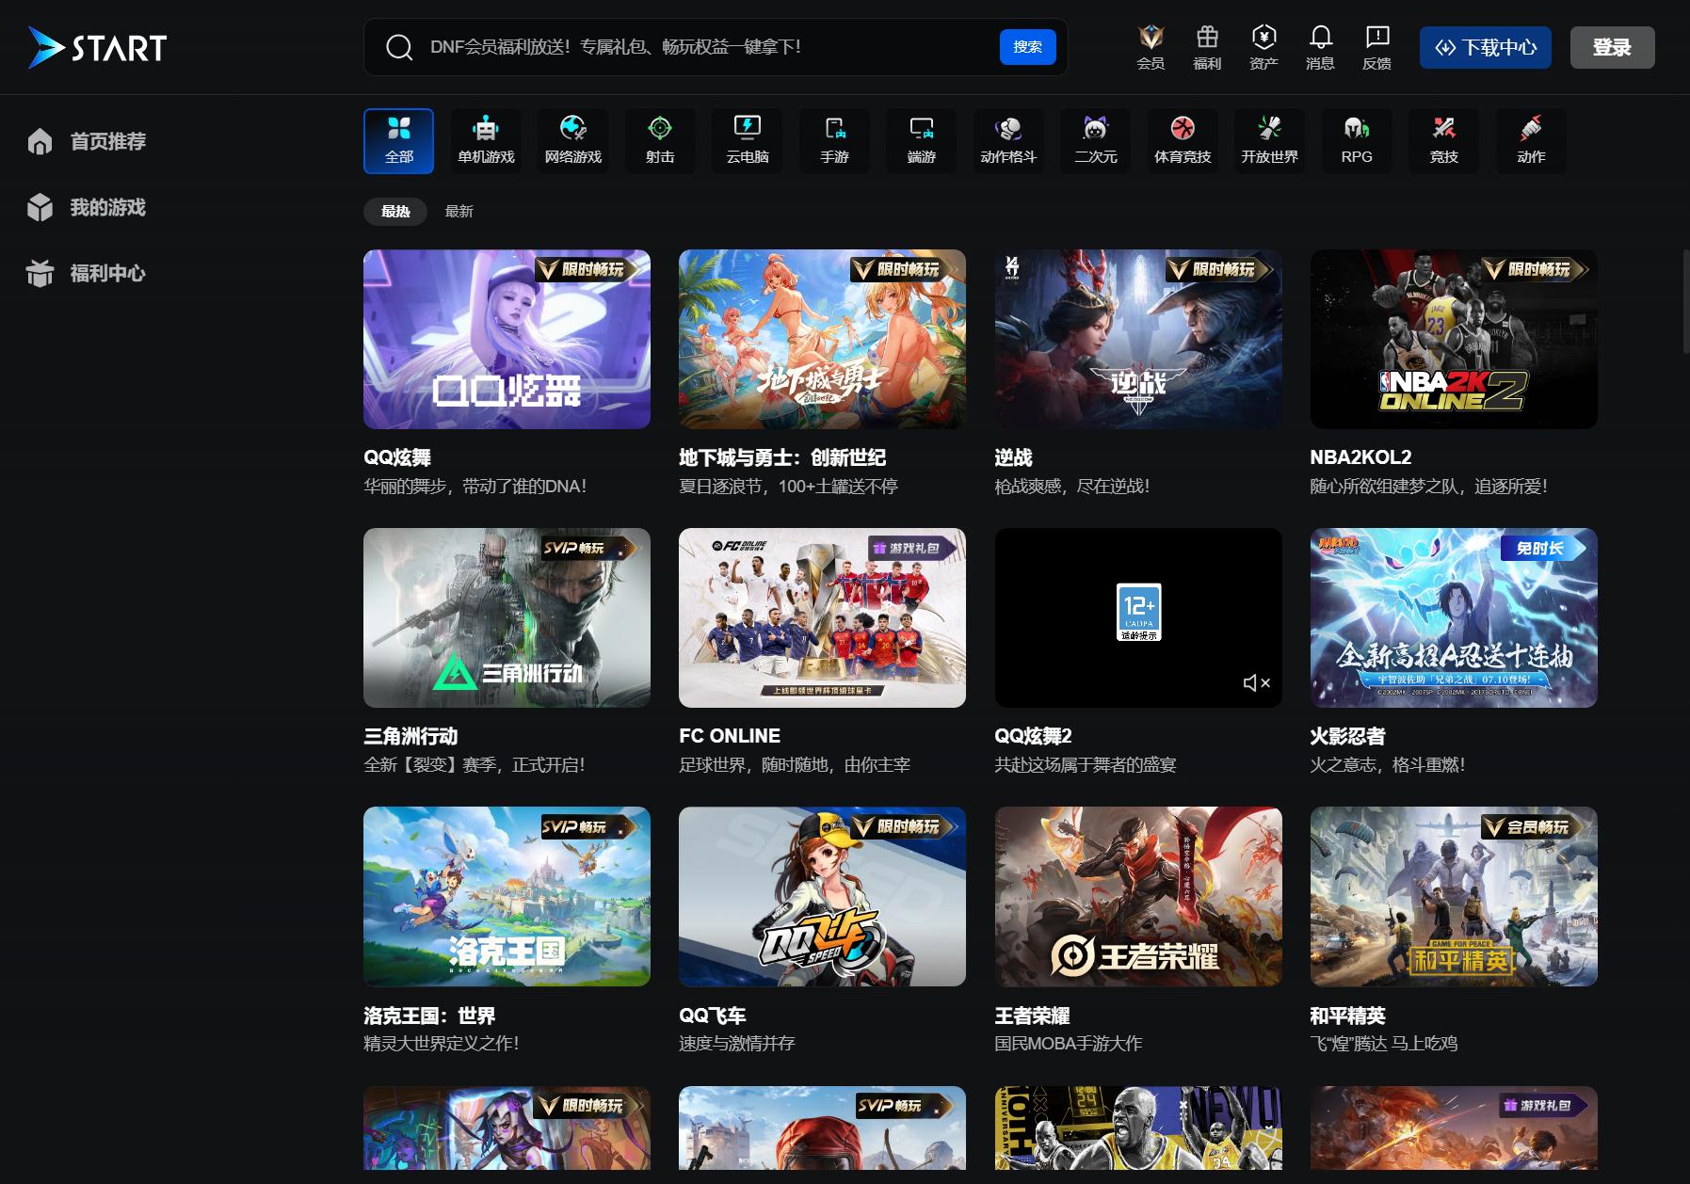Switch to 最新 sorting
This screenshot has height=1184, width=1690.
click(459, 211)
